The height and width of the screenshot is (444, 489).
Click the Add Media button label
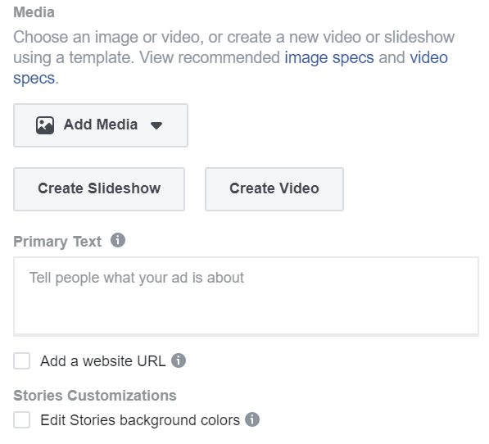point(101,125)
